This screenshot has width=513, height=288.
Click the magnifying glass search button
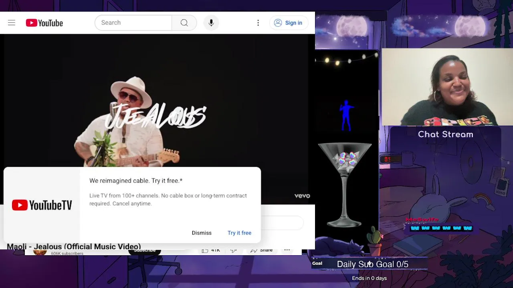184,23
